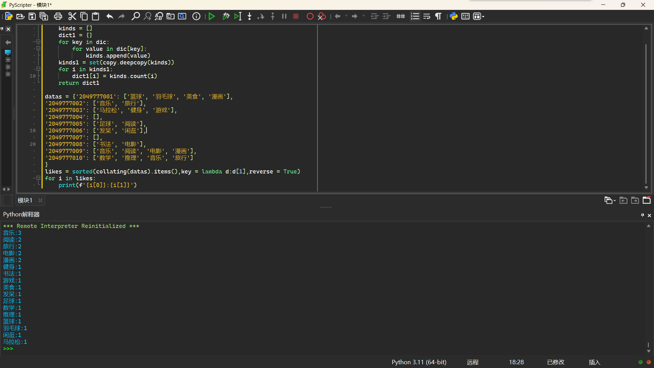654x368 pixels.
Task: Collapse the 'for i in likes' fold
Action: click(x=38, y=178)
